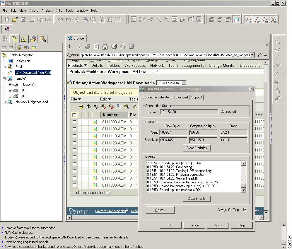This screenshot has width=292, height=249.
Task: Toggle datum axes display icon
Action: [257, 19]
